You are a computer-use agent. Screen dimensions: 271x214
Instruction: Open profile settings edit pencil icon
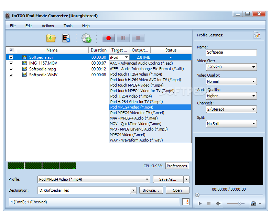[x=257, y=35]
